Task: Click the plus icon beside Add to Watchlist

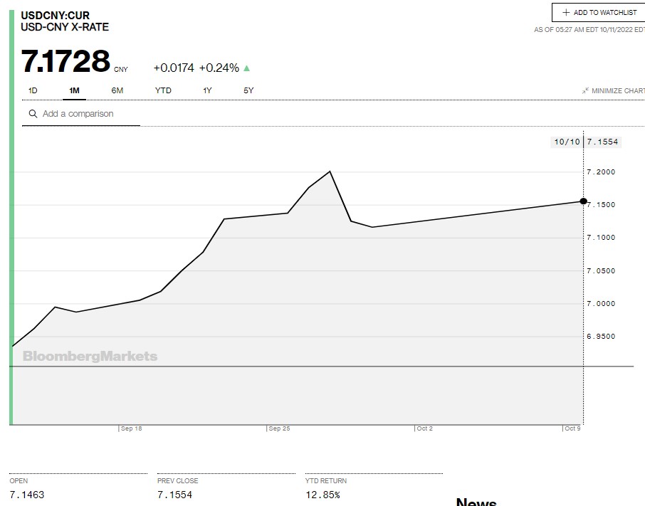Action: click(567, 13)
